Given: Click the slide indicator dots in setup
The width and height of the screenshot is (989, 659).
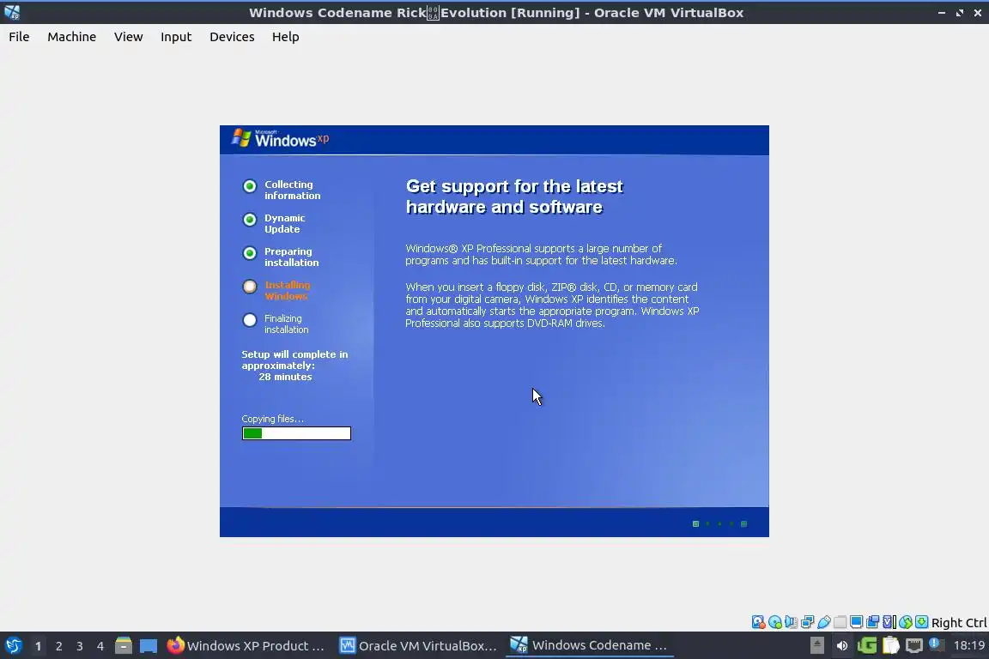Looking at the screenshot, I should (x=719, y=523).
